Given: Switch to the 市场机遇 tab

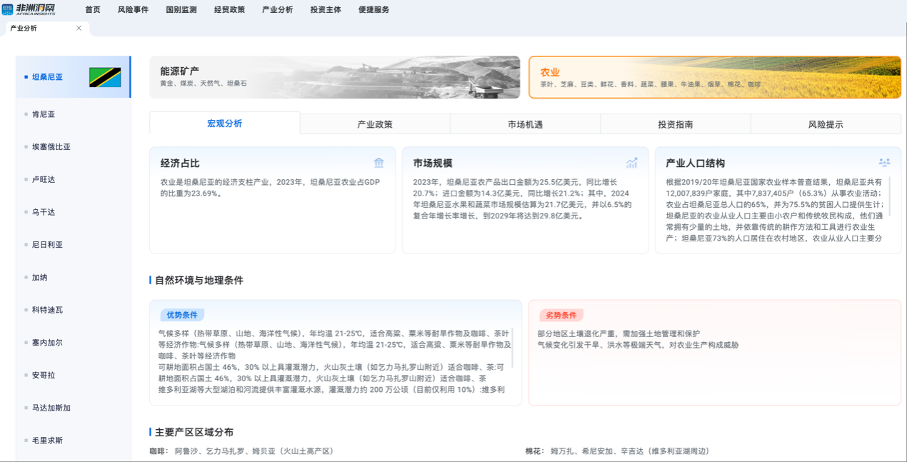Looking at the screenshot, I should [x=525, y=124].
